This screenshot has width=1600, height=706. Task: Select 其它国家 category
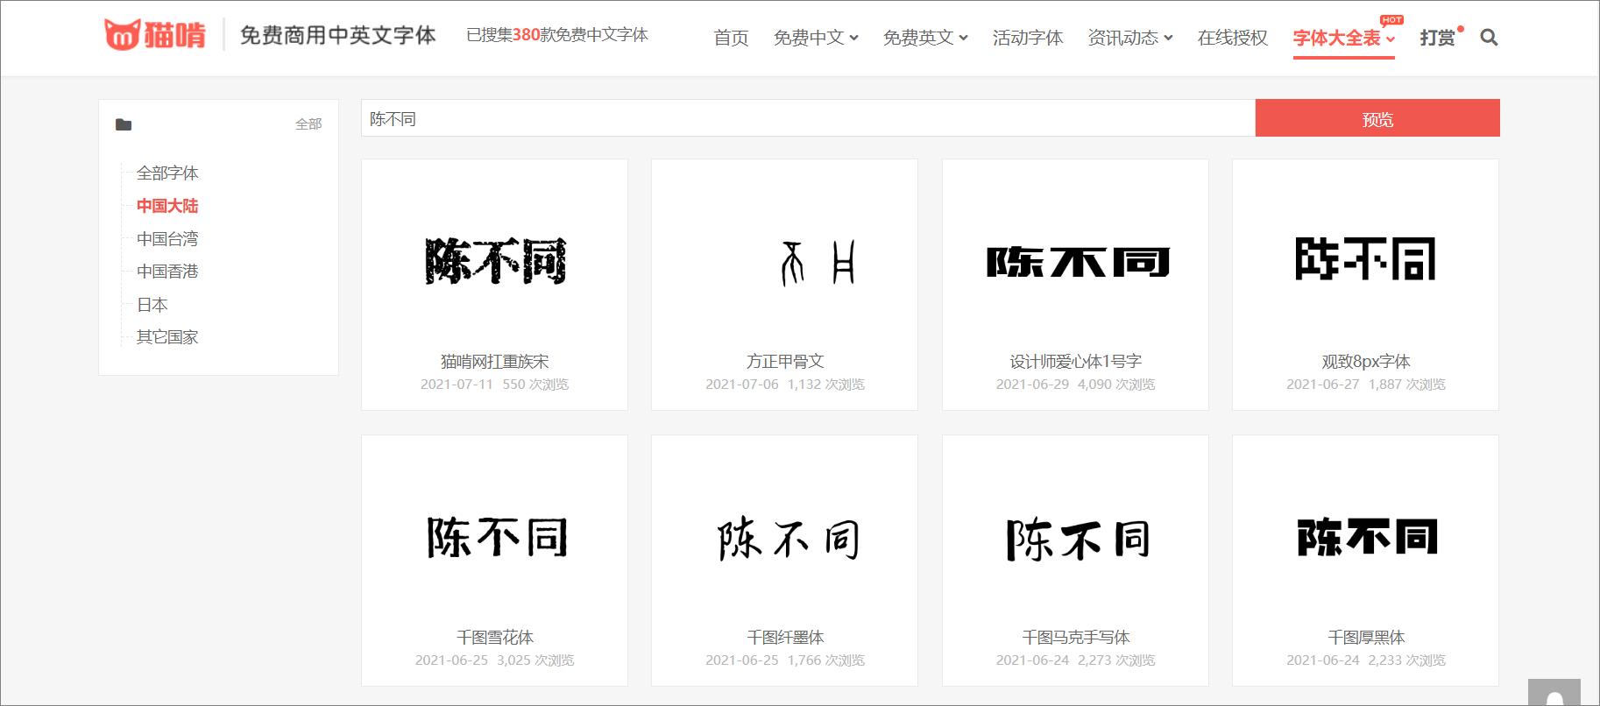click(167, 337)
